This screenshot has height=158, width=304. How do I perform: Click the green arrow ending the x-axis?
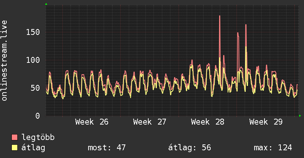[x=300, y=116]
